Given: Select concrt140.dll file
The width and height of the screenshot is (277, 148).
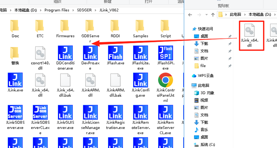Looking at the screenshot, I should point(40,53).
